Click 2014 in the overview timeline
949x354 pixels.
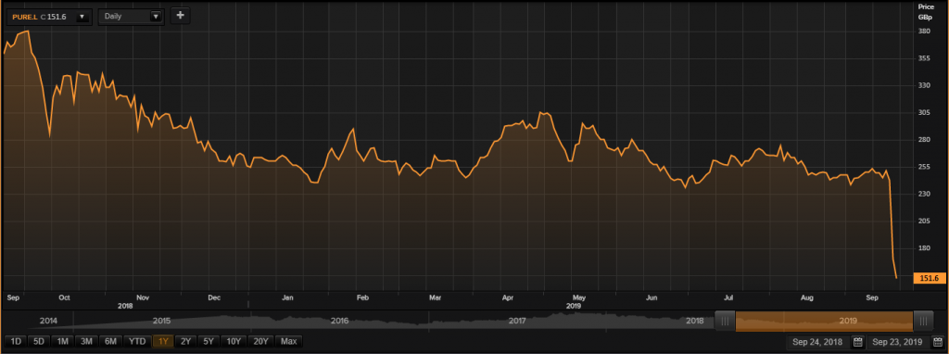48,321
